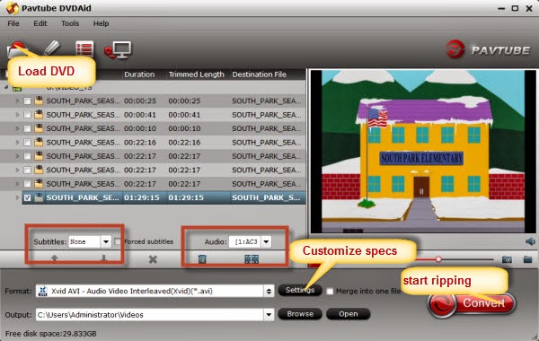Check the title with duration 00:00:41
This screenshot has width=539, height=341.
tap(27, 115)
